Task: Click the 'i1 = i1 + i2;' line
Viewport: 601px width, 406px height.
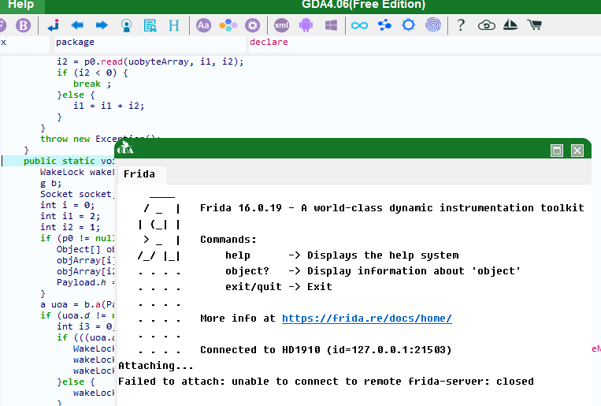Action: click(x=109, y=106)
